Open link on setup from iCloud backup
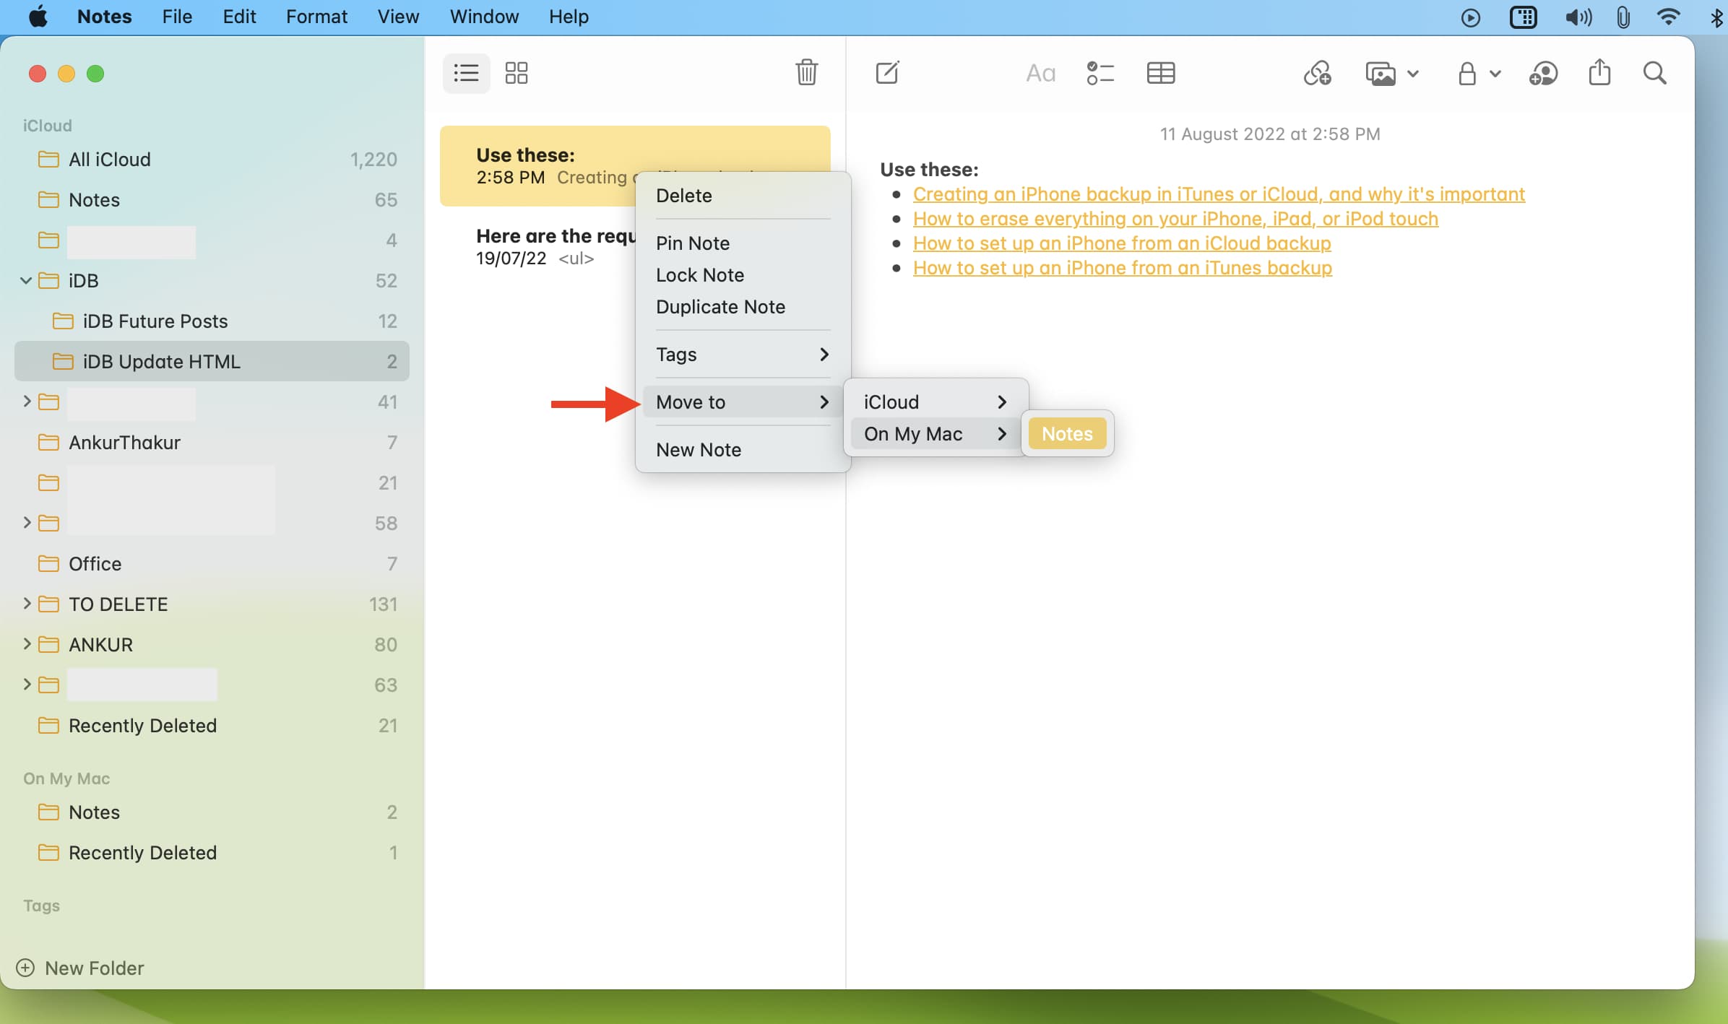This screenshot has height=1024, width=1728. pos(1122,243)
